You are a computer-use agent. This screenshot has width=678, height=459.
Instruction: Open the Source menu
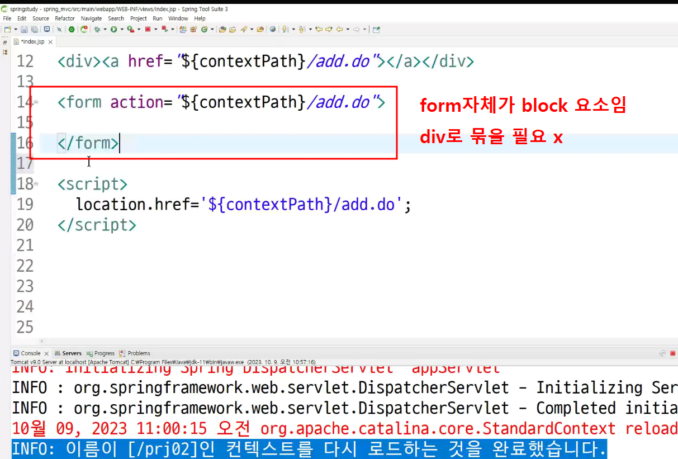pos(41,18)
